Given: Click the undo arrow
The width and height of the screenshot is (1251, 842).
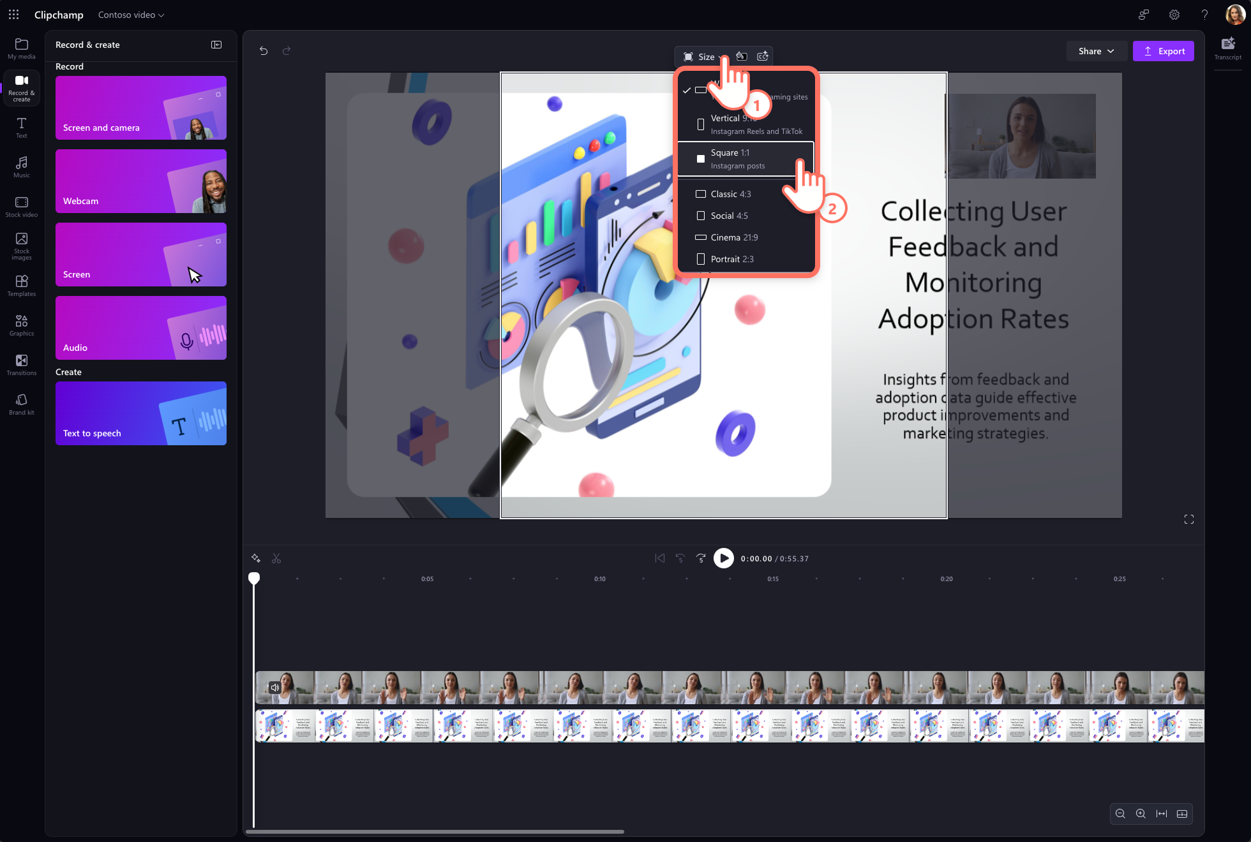Looking at the screenshot, I should point(264,51).
